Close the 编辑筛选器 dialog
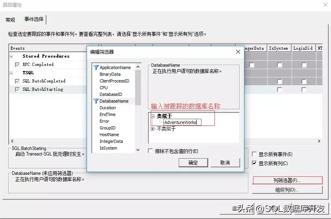 (238, 52)
